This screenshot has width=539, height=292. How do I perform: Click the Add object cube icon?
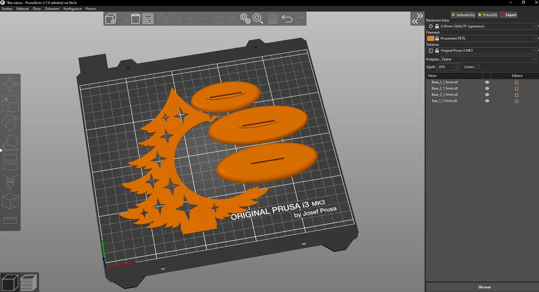[x=110, y=19]
